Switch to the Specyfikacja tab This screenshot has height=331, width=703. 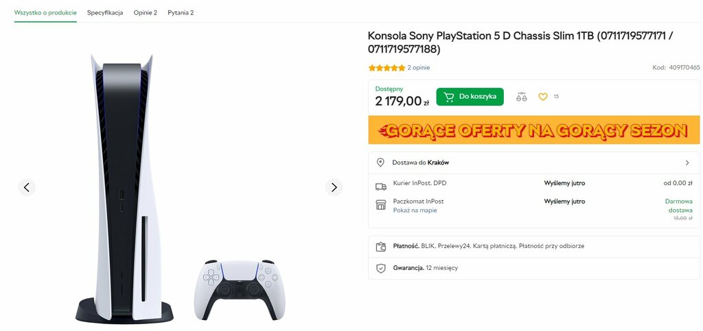tap(105, 12)
